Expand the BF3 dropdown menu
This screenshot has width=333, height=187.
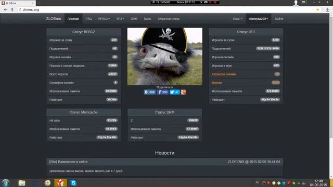click(120, 19)
